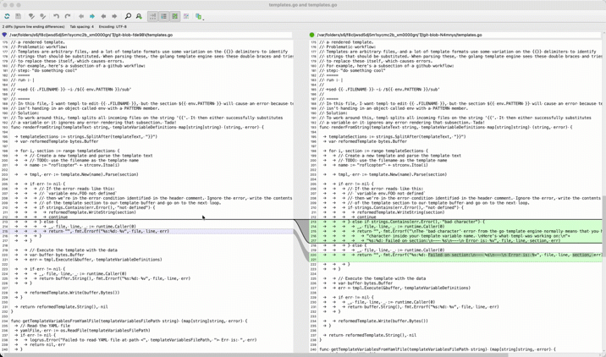Click left line 'name := "roflcopter" + strconv.Itoa(i)'

(74, 165)
